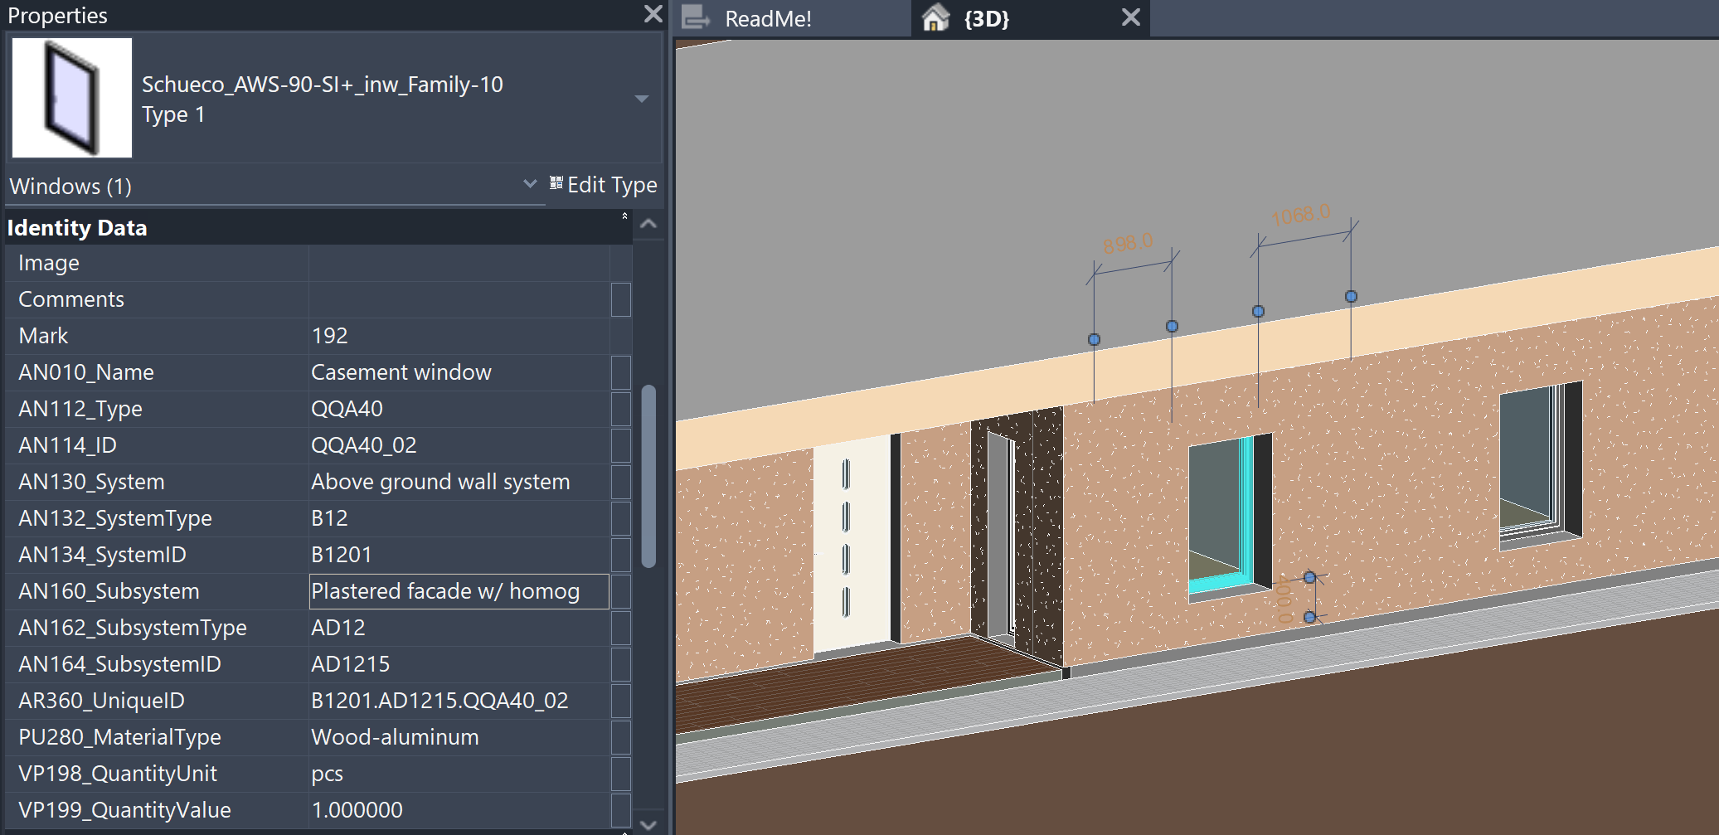Click the ReadMe! sheet icon
Viewport: 1719px width, 835px height.
pyautogui.click(x=696, y=17)
